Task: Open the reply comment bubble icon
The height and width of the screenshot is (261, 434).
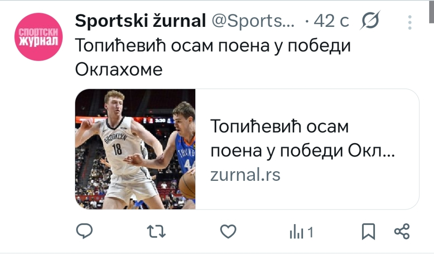Action: (85, 231)
